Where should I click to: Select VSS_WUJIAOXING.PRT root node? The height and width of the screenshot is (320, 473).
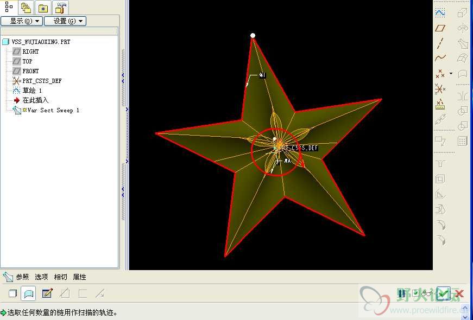pos(36,42)
